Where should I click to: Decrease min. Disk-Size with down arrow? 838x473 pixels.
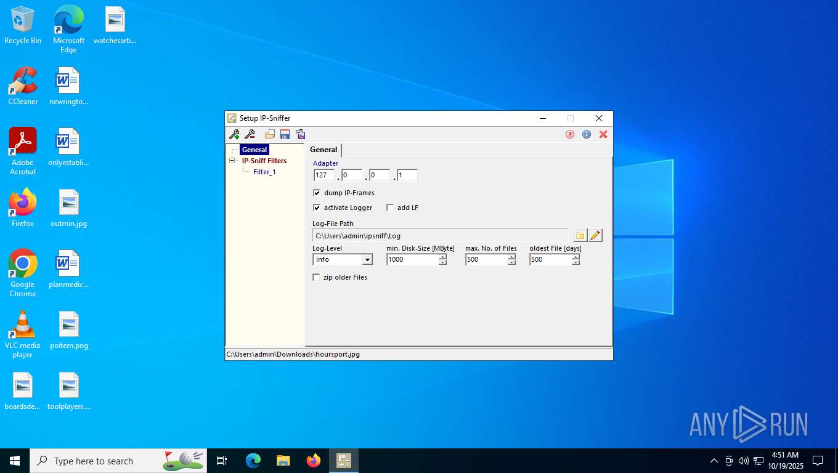tap(442, 262)
